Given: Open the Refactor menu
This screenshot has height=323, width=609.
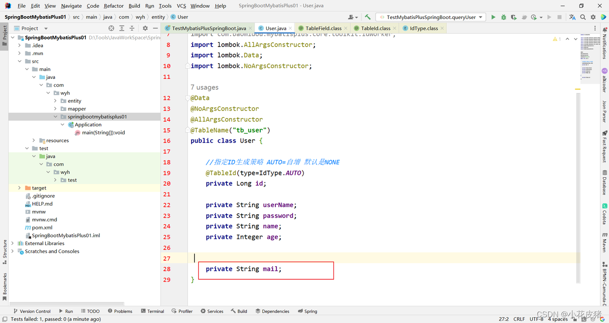Looking at the screenshot, I should click(x=114, y=6).
